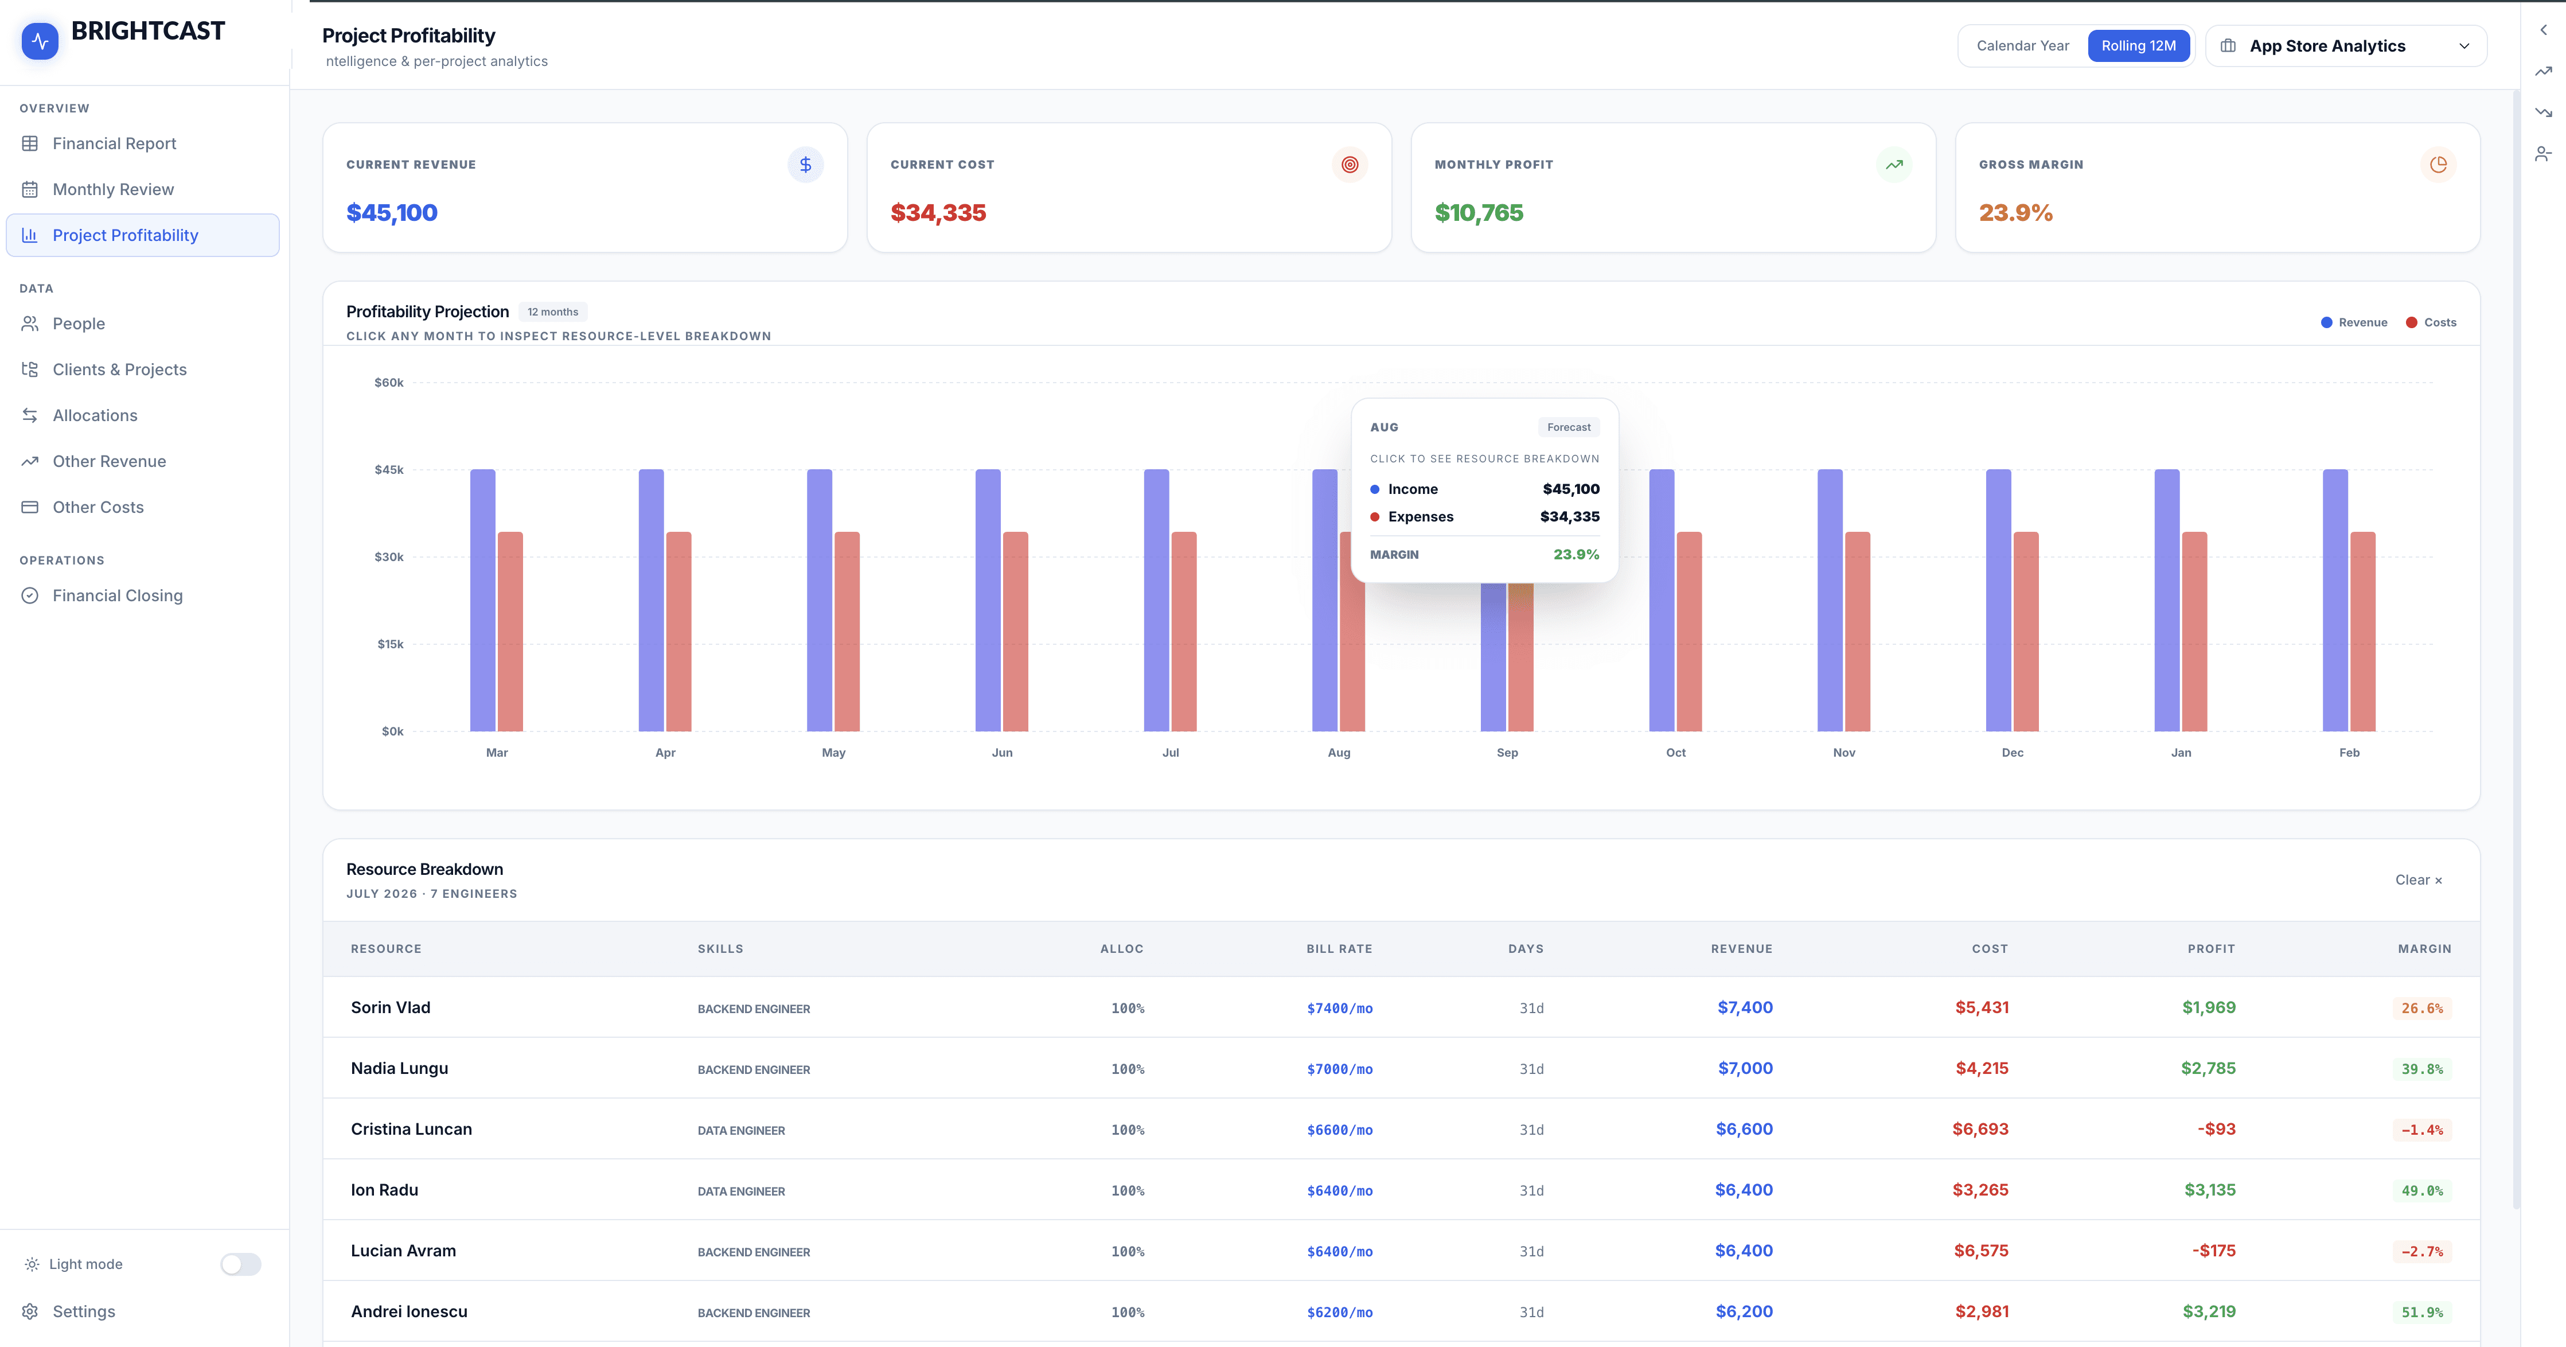Click the Monthly Profit trend icon
This screenshot has height=1347, width=2566.
point(1894,165)
